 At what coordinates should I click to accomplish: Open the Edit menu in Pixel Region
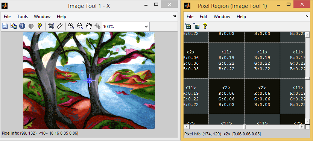pyautogui.click(x=204, y=17)
